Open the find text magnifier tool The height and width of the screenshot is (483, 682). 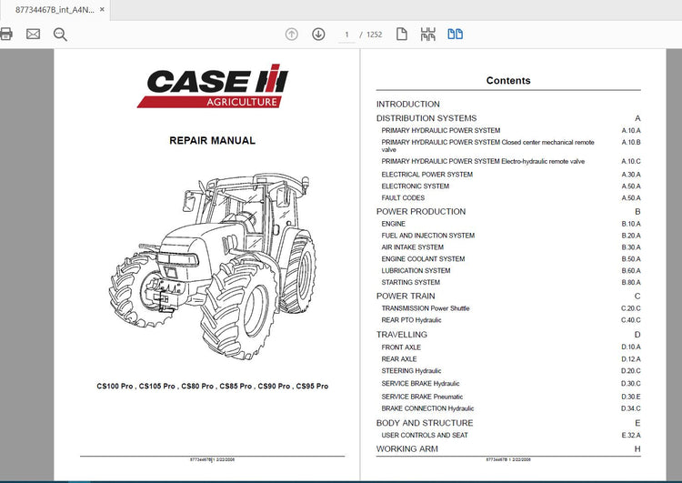[60, 35]
